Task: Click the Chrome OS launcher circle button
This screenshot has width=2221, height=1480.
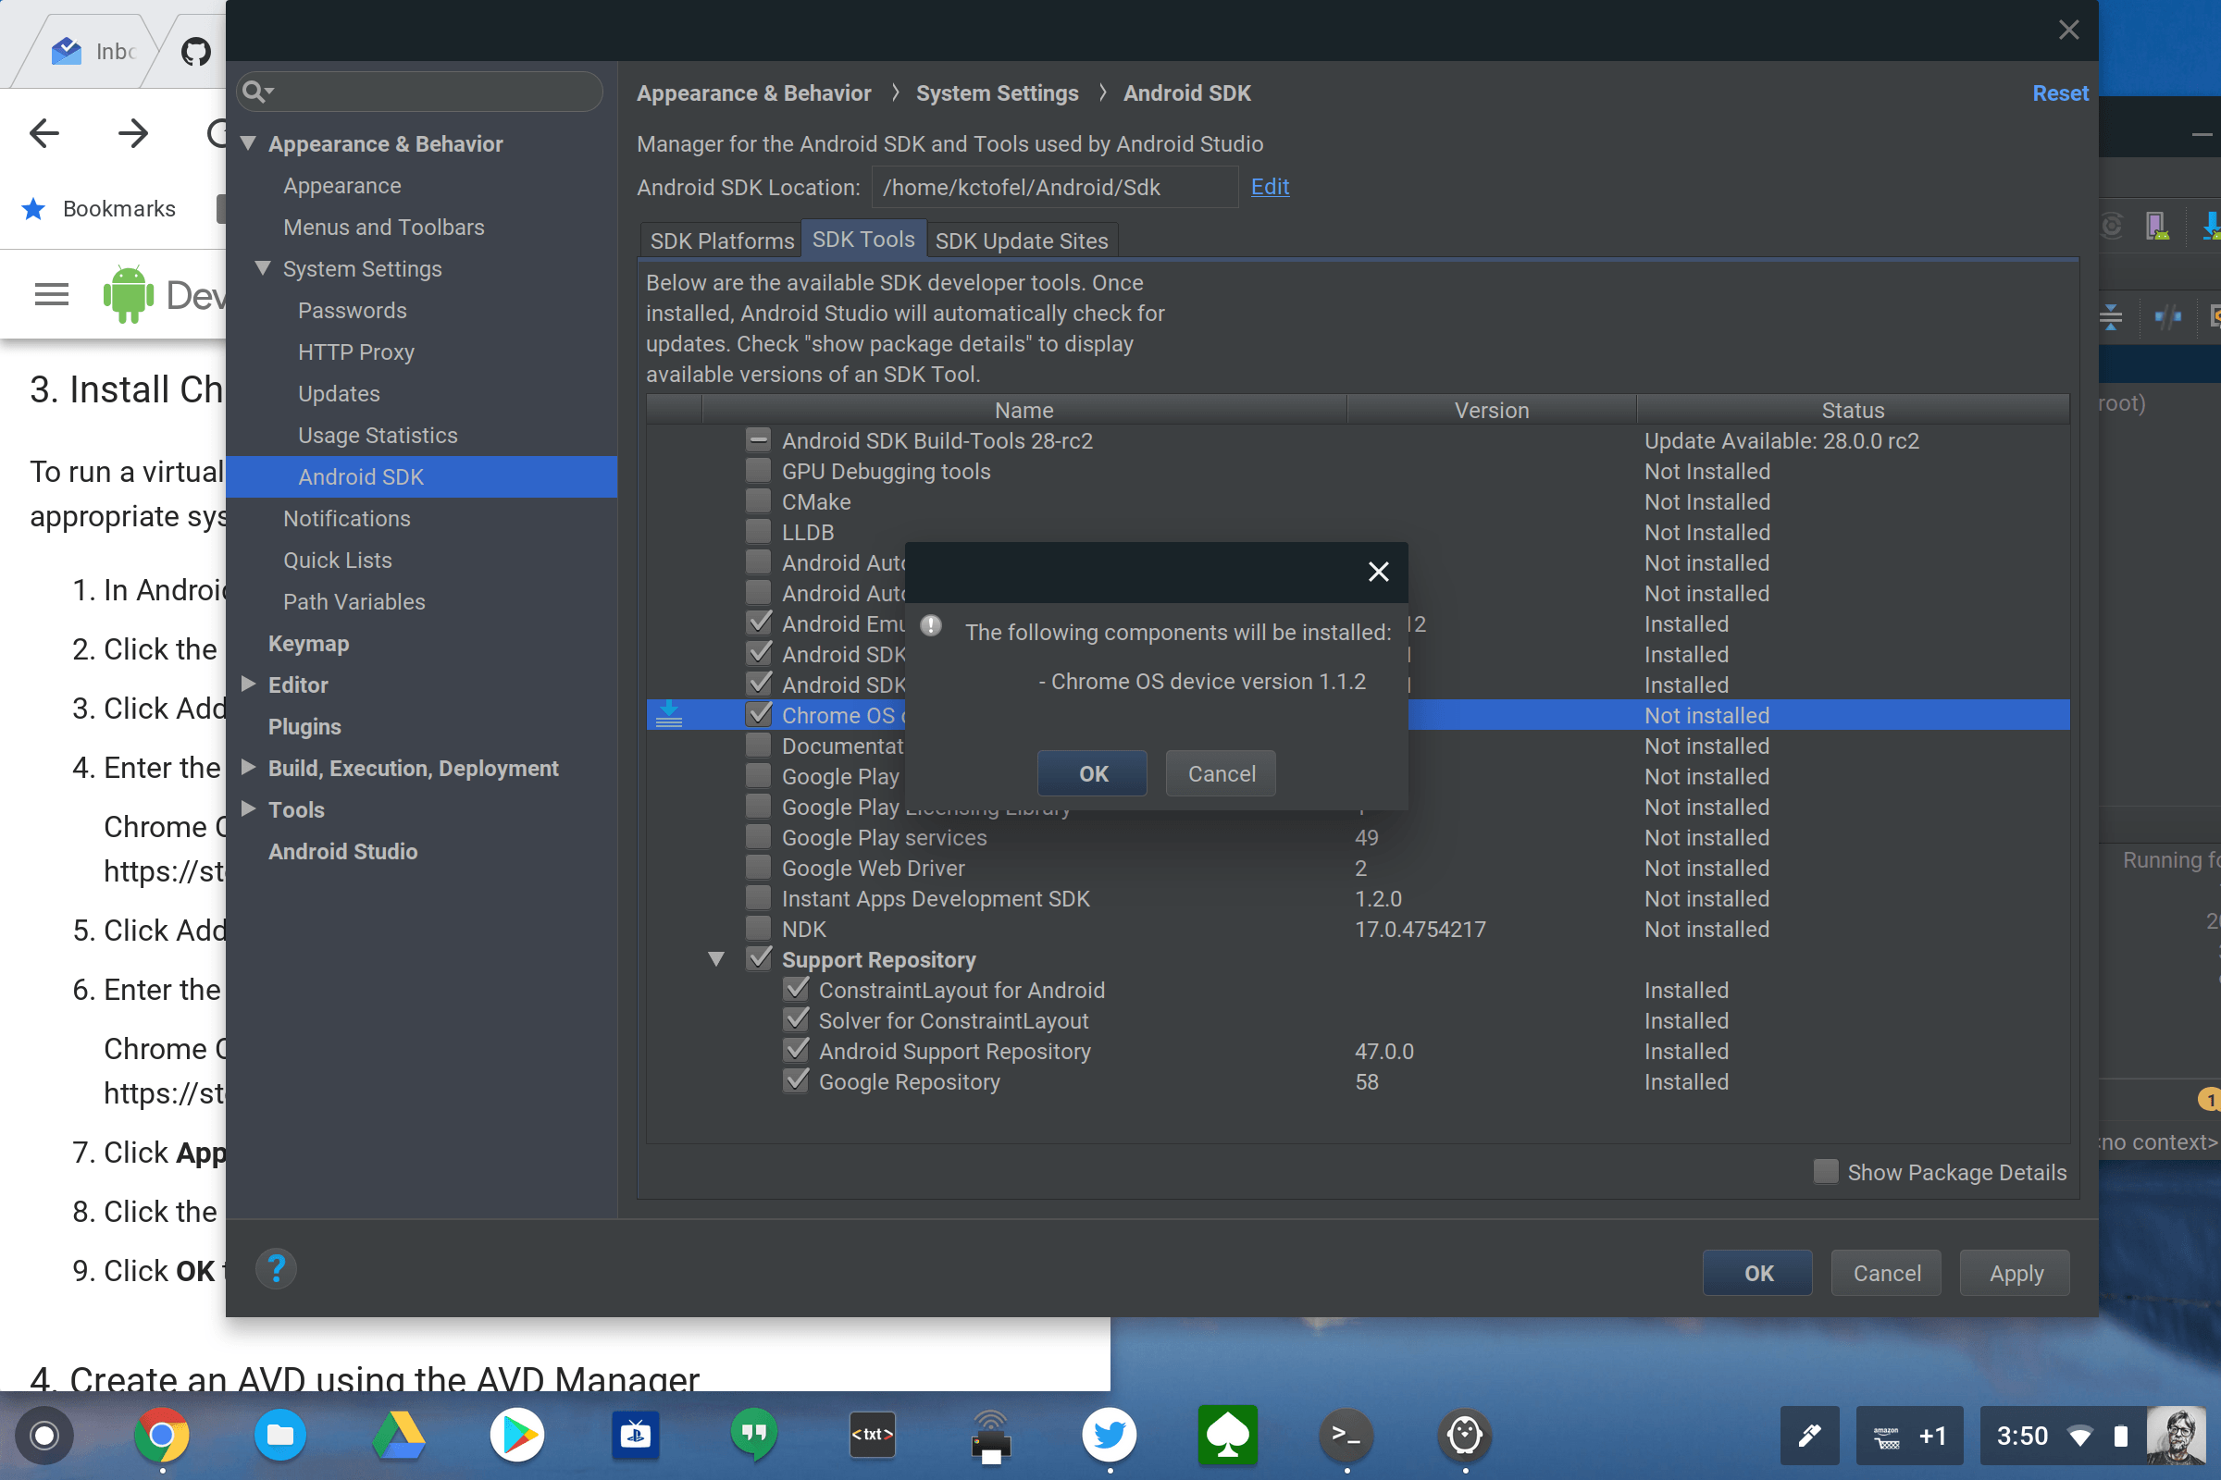Action: 43,1435
